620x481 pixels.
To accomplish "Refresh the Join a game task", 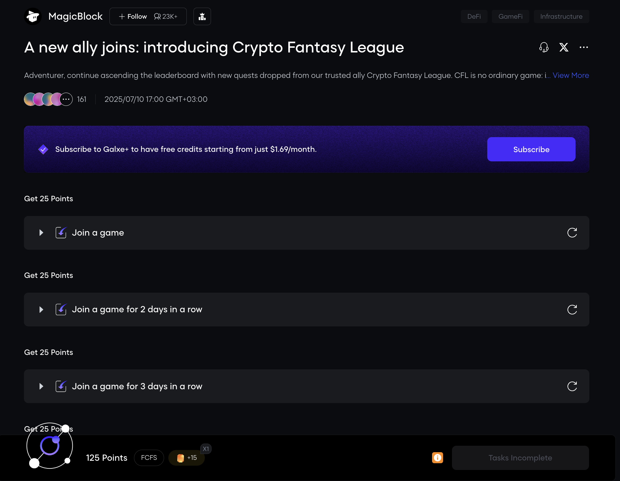I will pyautogui.click(x=572, y=233).
